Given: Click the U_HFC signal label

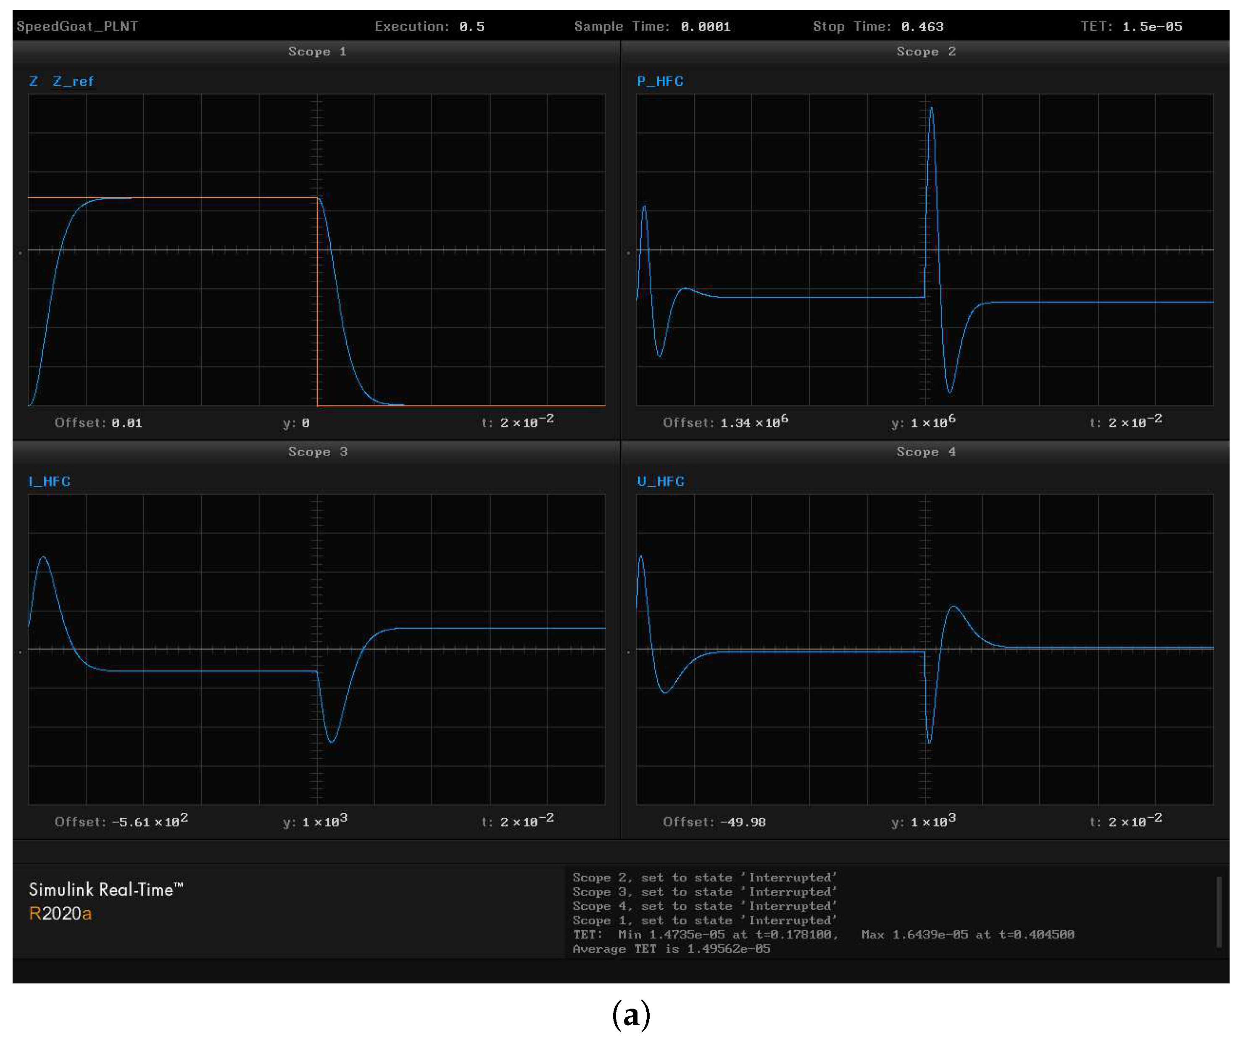Looking at the screenshot, I should (x=660, y=482).
